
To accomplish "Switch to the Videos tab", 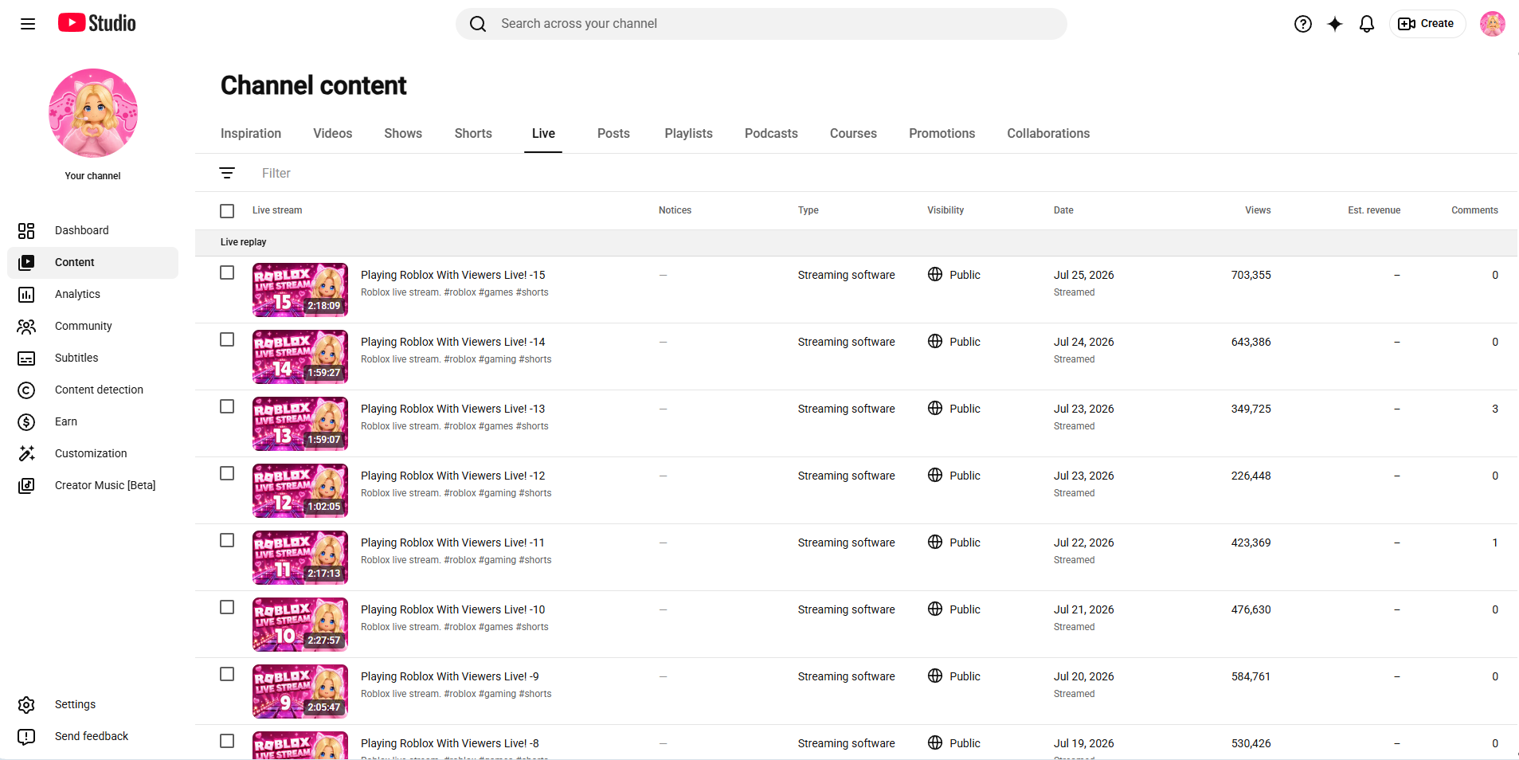I will coord(333,133).
